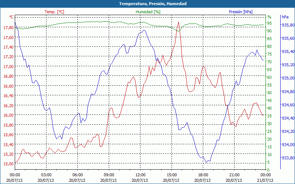The height and width of the screenshot is (184, 295).
Task: Click temperature axis value 17,40
Action: coord(8,47)
